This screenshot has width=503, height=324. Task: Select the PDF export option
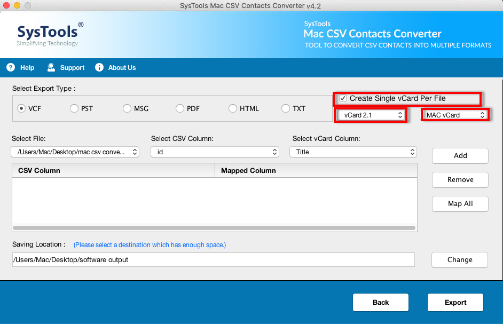[x=180, y=108]
